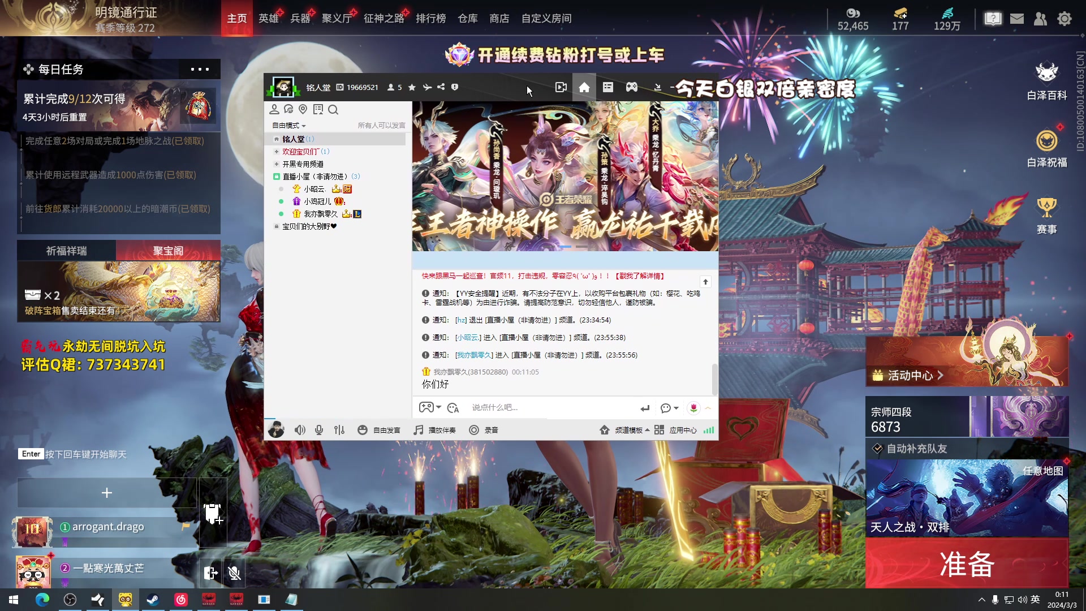The width and height of the screenshot is (1086, 611).
Task: Select the home icon in YY header
Action: click(x=584, y=87)
